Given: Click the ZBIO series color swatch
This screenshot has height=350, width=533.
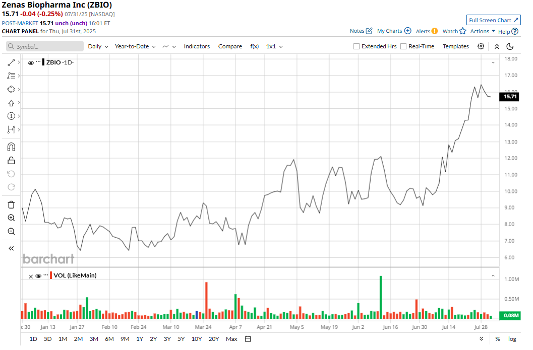Looking at the screenshot, I should (x=43, y=62).
